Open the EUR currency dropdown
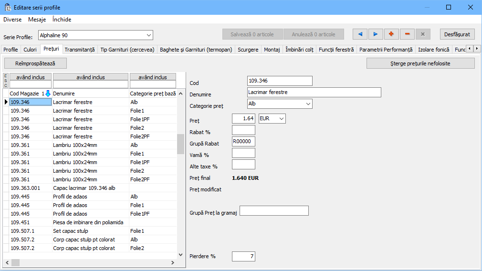 [x=281, y=118]
